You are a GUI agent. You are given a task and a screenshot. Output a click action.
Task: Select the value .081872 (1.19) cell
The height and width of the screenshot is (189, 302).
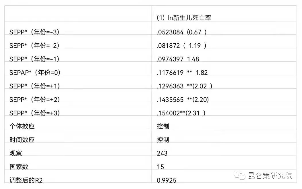pyautogui.click(x=181, y=46)
